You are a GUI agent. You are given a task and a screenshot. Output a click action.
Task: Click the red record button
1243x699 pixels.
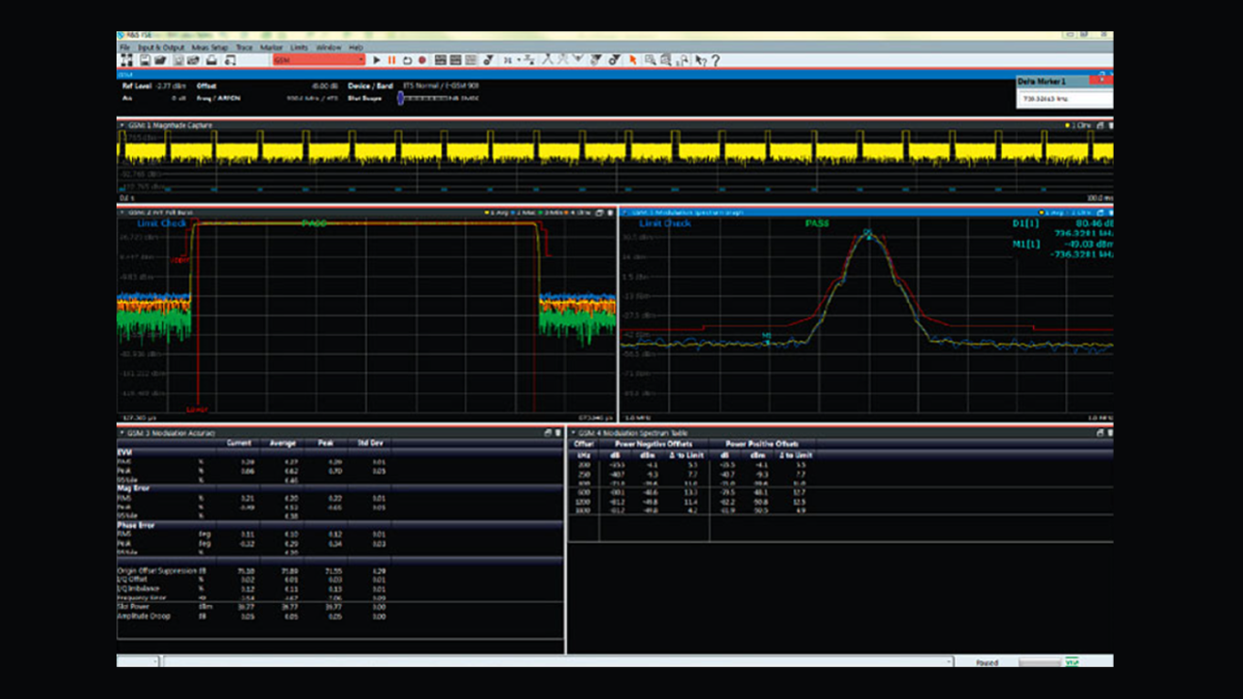[x=422, y=60]
